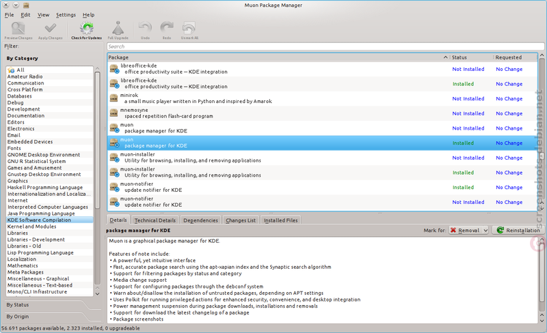The width and height of the screenshot is (547, 333).
Task: Collapse the By Category filter header
Action: point(22,58)
